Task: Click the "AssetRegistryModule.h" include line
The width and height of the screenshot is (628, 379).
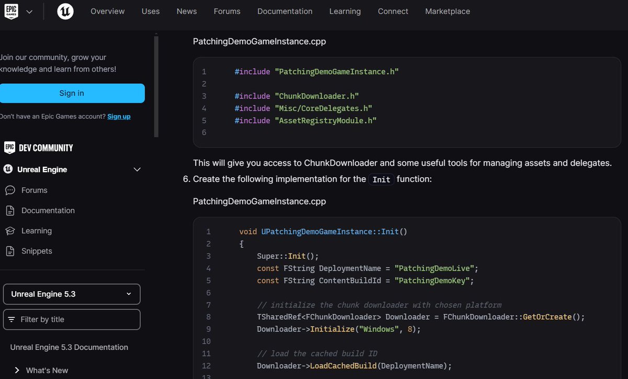Action: pyautogui.click(x=306, y=120)
